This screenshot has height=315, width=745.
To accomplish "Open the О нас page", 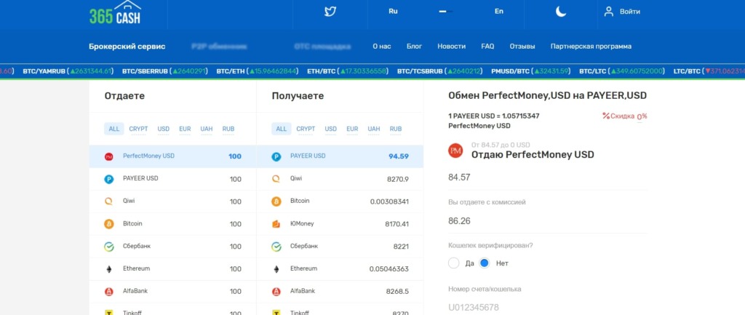I will (381, 47).
